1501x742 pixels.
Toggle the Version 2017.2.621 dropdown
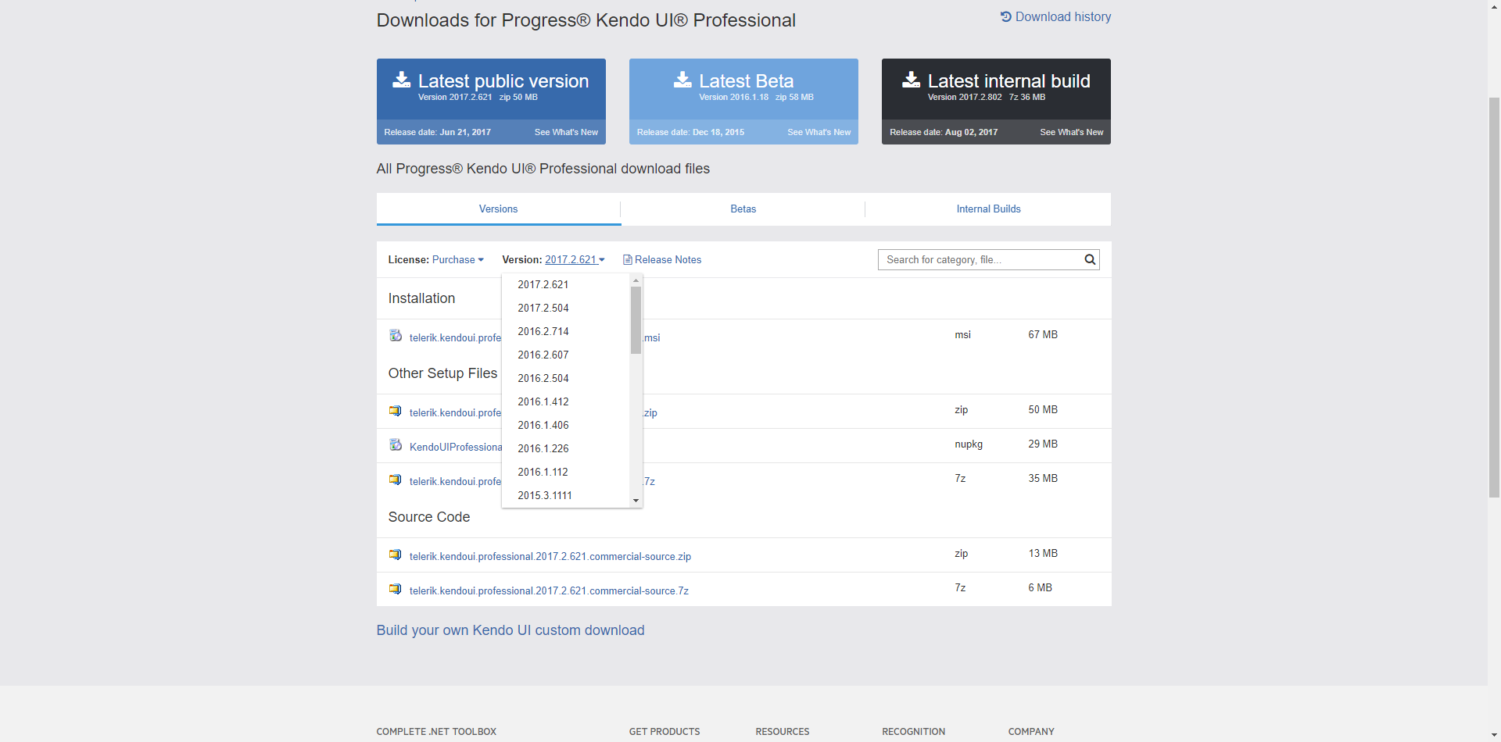click(x=575, y=259)
